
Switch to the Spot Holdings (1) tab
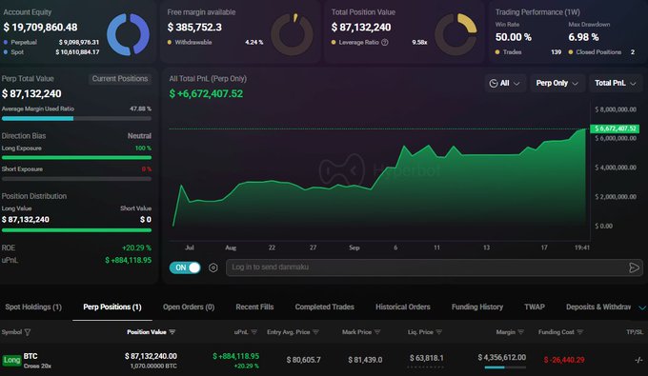click(x=33, y=307)
